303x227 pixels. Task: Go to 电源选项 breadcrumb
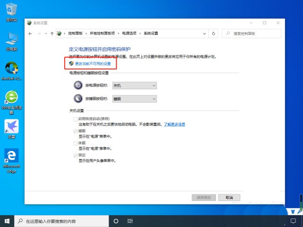pos(129,34)
